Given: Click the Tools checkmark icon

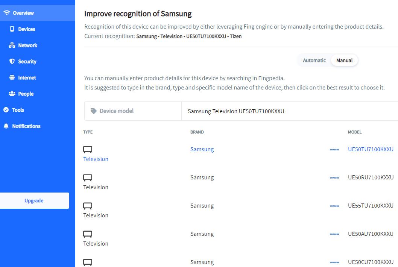Looking at the screenshot, I should pyautogui.click(x=6, y=110).
